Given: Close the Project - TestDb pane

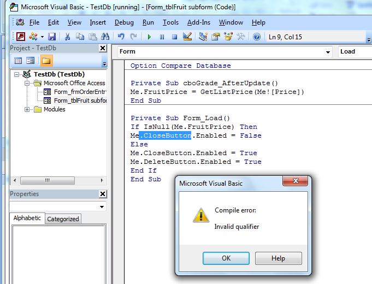Looking at the screenshot, I should 103,48.
